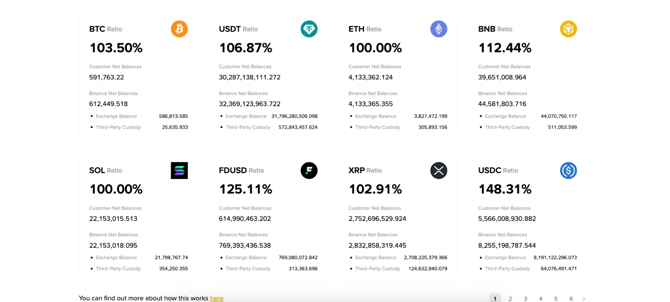Image resolution: width=670 pixels, height=302 pixels.
Task: Select the highlighted page 1 indicator
Action: coord(495,298)
